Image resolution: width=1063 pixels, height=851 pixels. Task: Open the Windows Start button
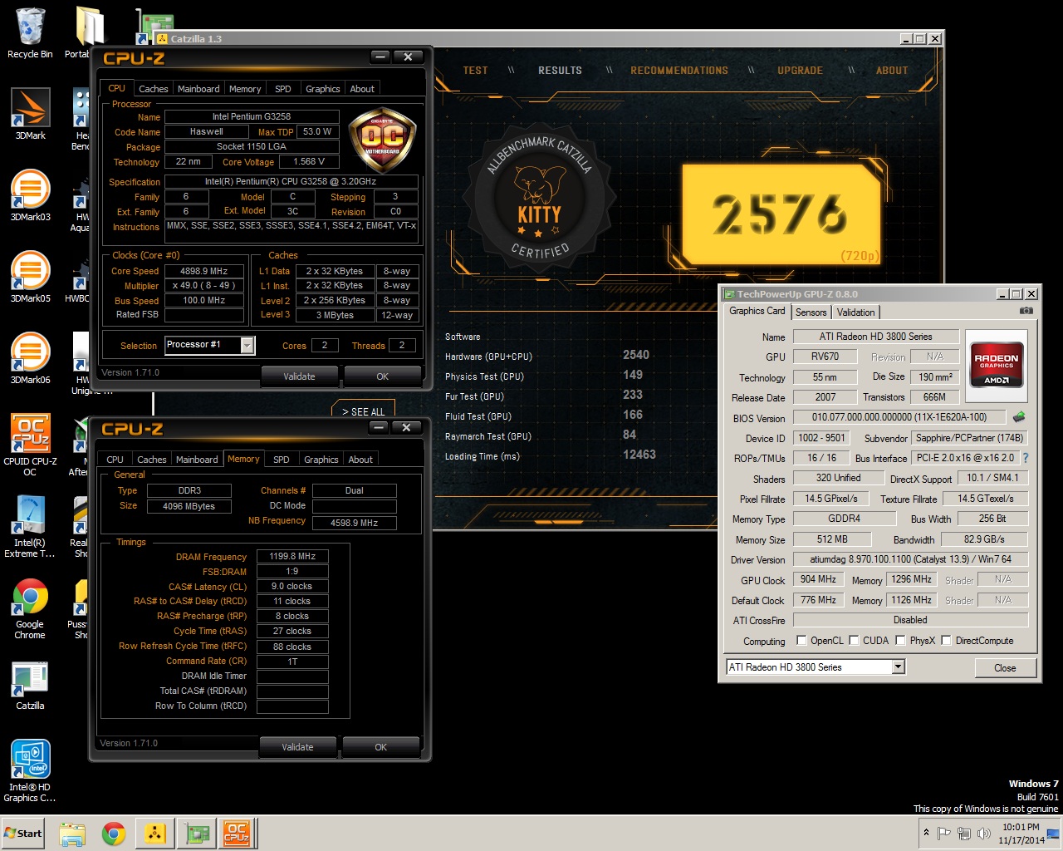pos(23,834)
